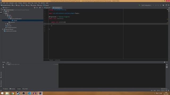Toggle soft-wrap icon in Build output
The width and height of the screenshot is (170, 95).
[x=167, y=65]
